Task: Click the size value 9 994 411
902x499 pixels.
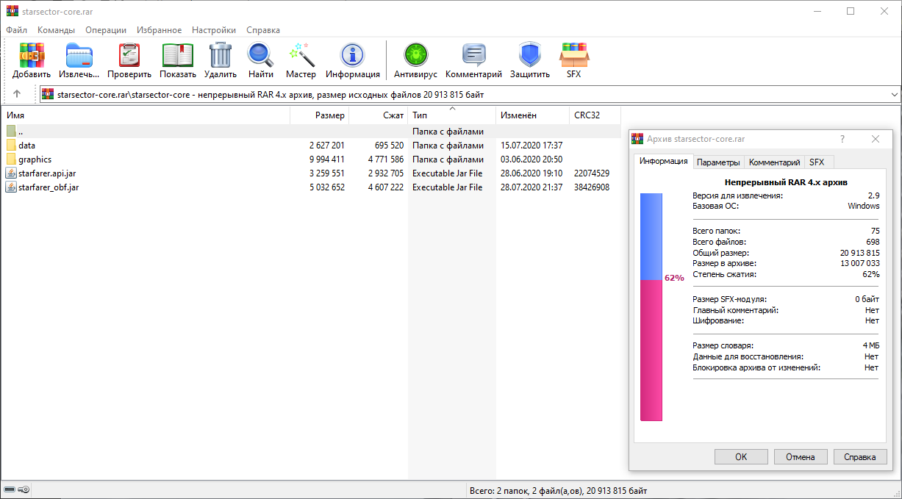Action: click(x=327, y=159)
